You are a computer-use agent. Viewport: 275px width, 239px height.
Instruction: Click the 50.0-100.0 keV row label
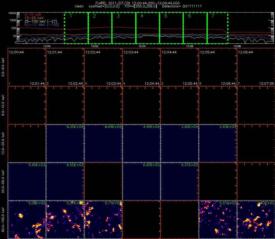3,220
